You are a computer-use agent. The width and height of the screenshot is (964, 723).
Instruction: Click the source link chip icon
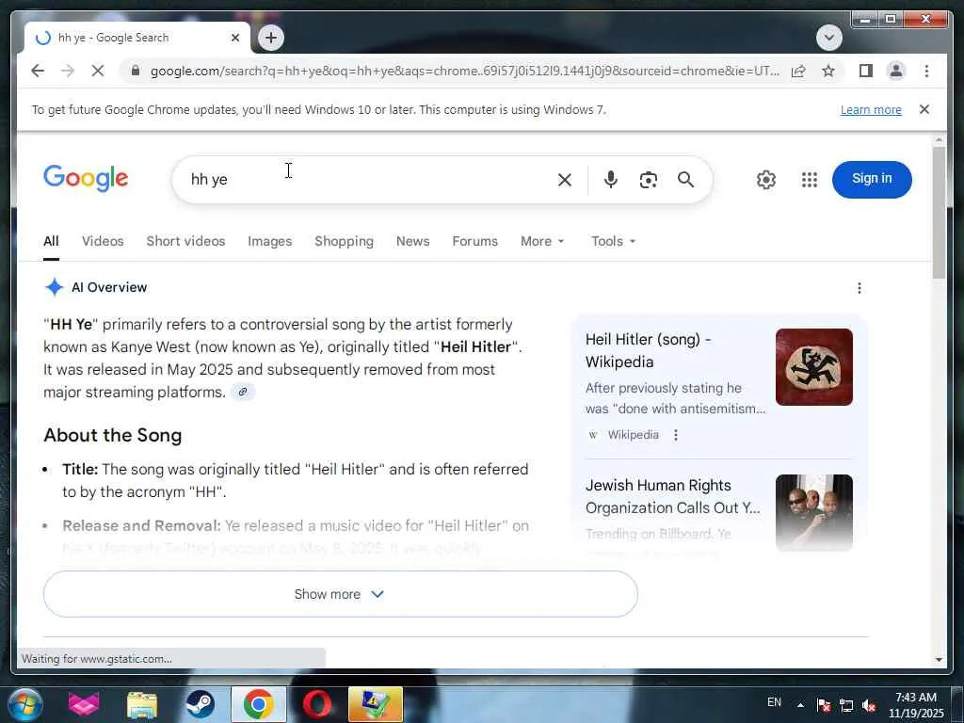click(x=243, y=392)
